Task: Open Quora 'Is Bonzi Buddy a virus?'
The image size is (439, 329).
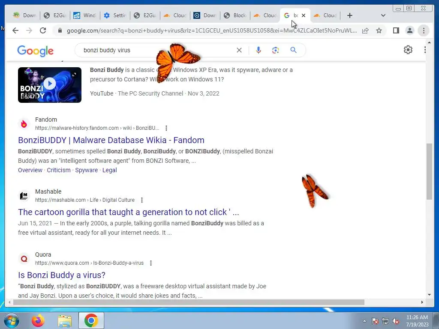Action: click(x=62, y=275)
